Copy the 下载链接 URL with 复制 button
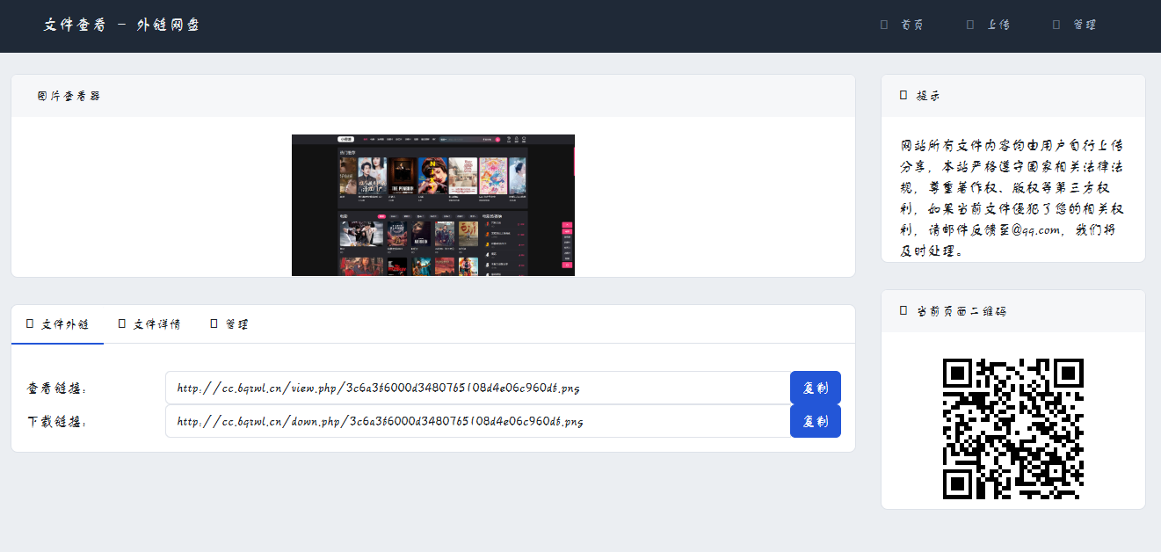Screen dimensions: 1161x552 coord(815,421)
